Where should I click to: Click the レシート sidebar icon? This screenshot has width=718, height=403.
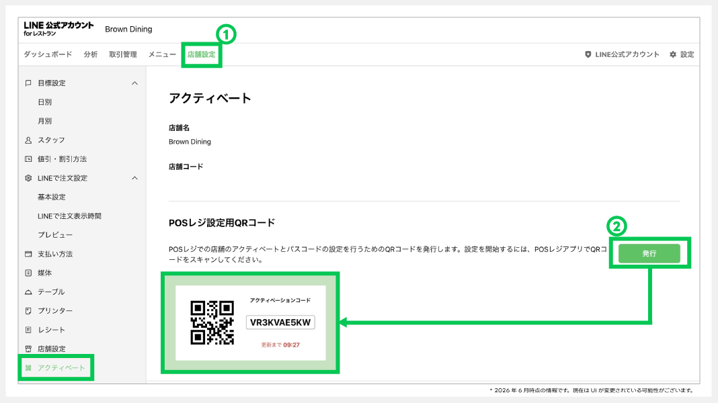(x=28, y=330)
